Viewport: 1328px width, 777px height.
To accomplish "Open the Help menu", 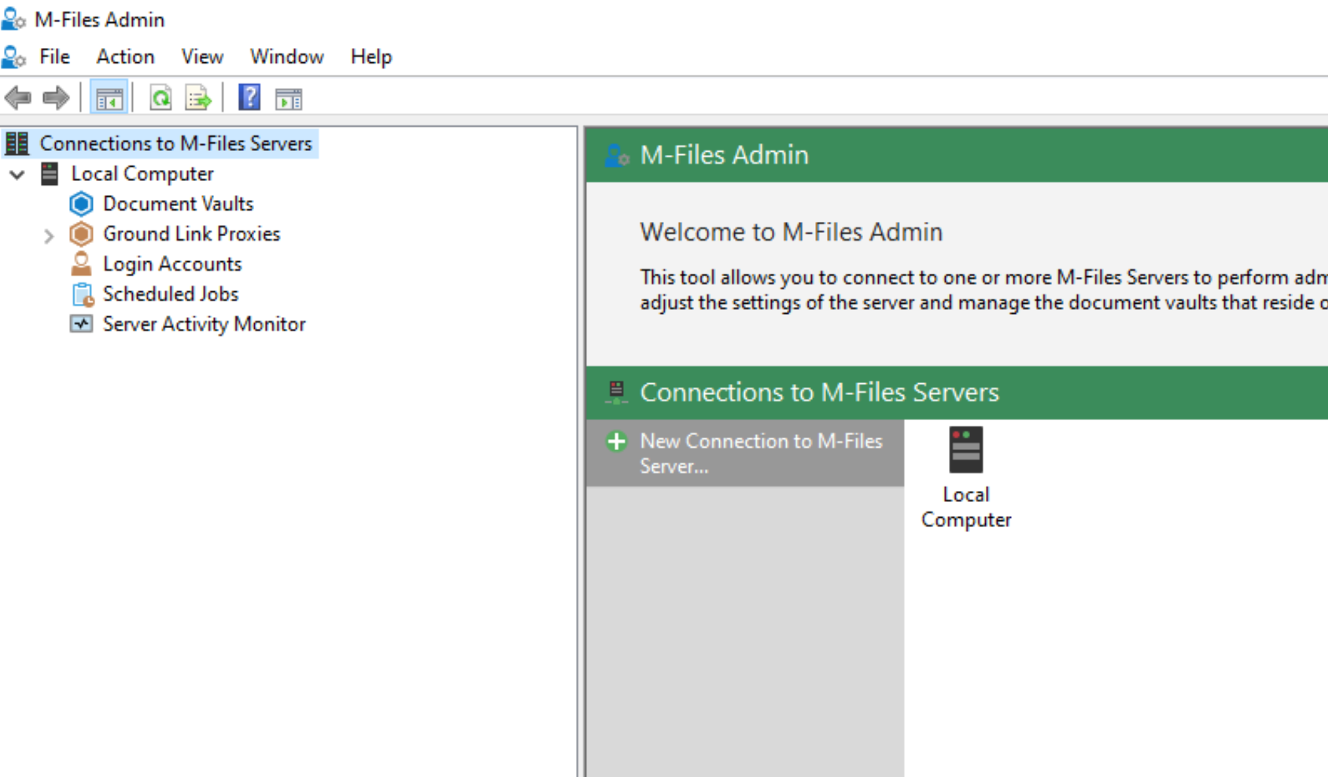I will click(x=371, y=57).
